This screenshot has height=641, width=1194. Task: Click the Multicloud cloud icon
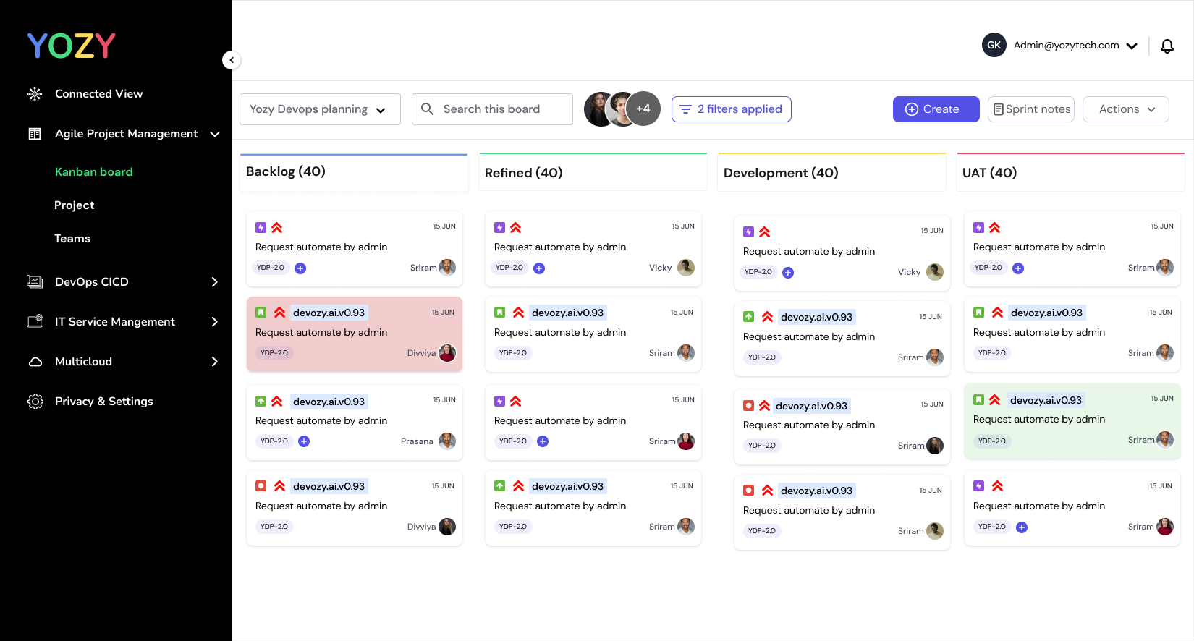(x=35, y=362)
